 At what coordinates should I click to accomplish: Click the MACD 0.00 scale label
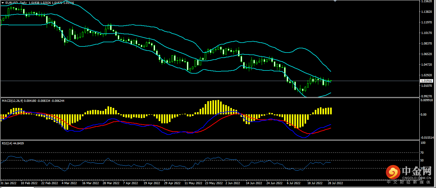[x=423, y=114]
